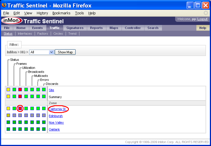The width and height of the screenshot is (211, 146).
Task: Click Noe Valley Status green indicator
Action: pyautogui.click(x=8, y=122)
